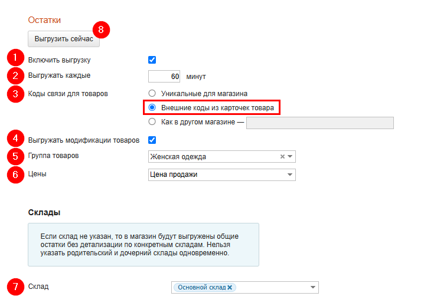The image size is (437, 306).
Task: Click the red marker number 8
Action: click(x=103, y=29)
